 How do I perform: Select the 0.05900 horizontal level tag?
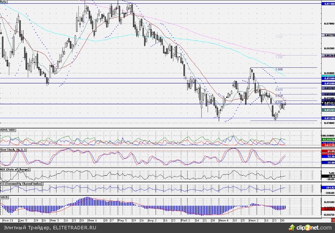pos(328,79)
